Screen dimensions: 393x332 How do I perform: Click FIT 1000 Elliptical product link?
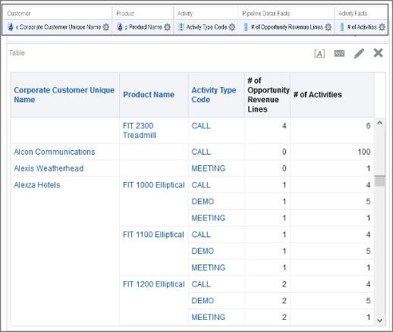pos(154,185)
